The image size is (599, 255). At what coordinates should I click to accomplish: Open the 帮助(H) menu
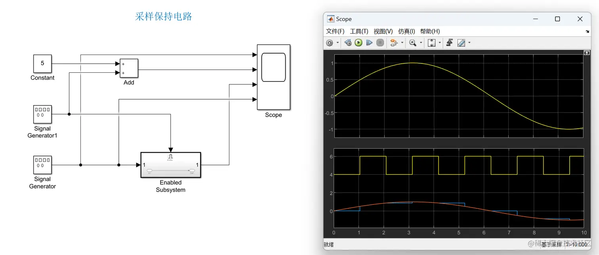(430, 31)
